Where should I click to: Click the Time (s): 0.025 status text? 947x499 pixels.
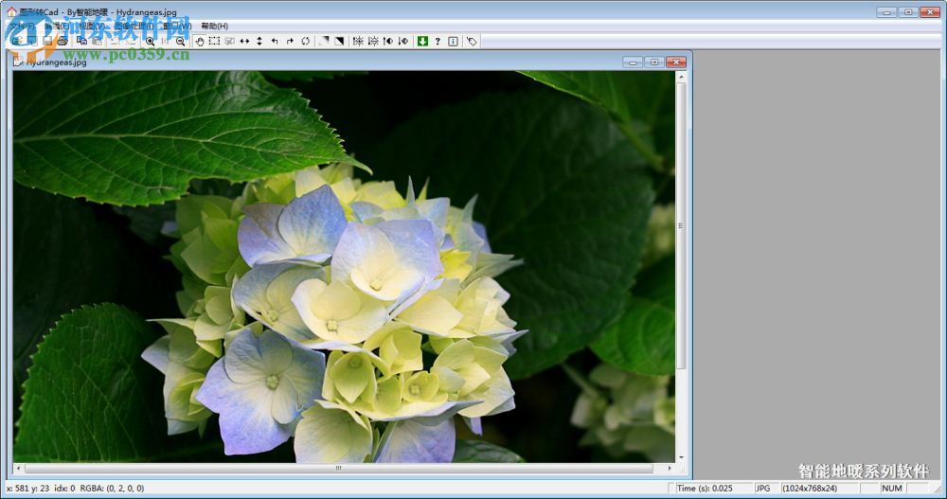(705, 489)
